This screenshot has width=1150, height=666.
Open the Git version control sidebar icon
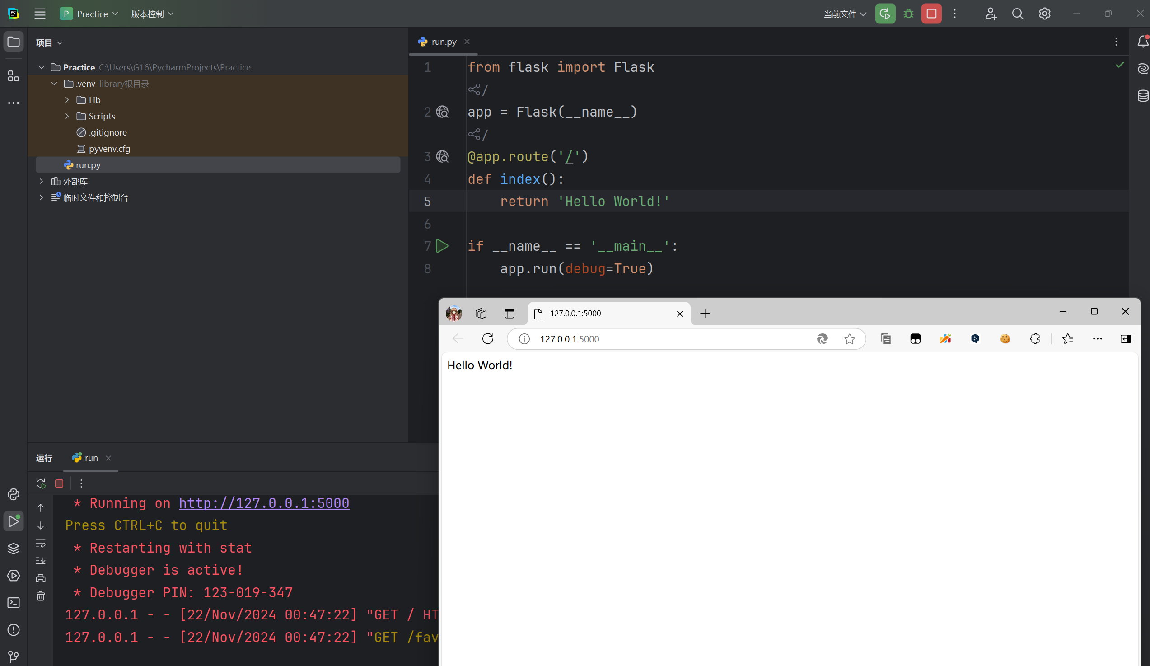[x=13, y=657]
